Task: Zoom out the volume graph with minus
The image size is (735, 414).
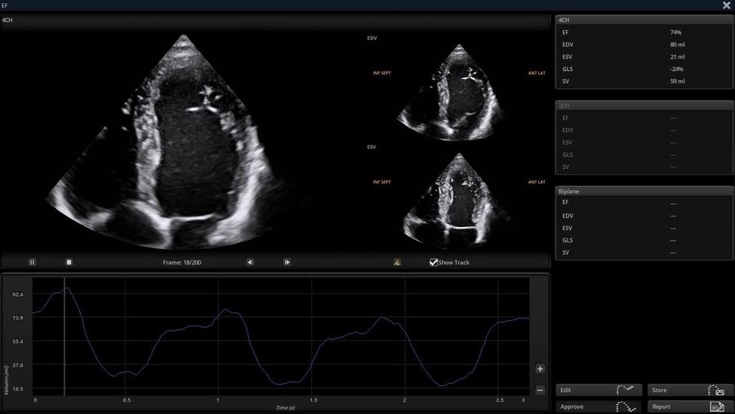Action: point(540,390)
